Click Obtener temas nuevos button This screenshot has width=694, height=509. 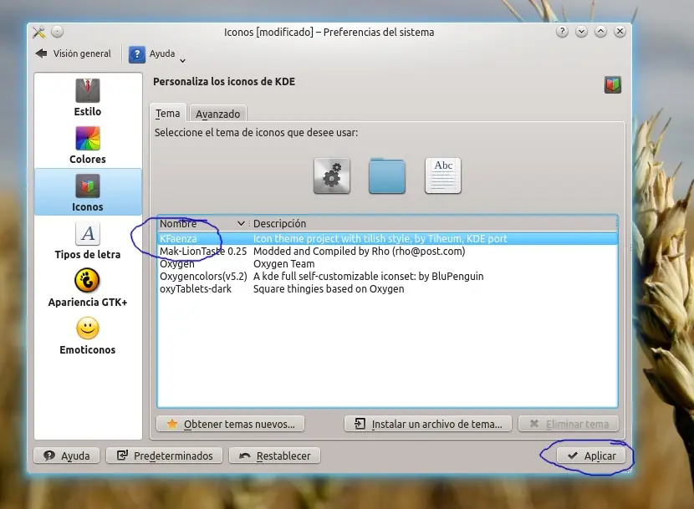[x=230, y=424]
